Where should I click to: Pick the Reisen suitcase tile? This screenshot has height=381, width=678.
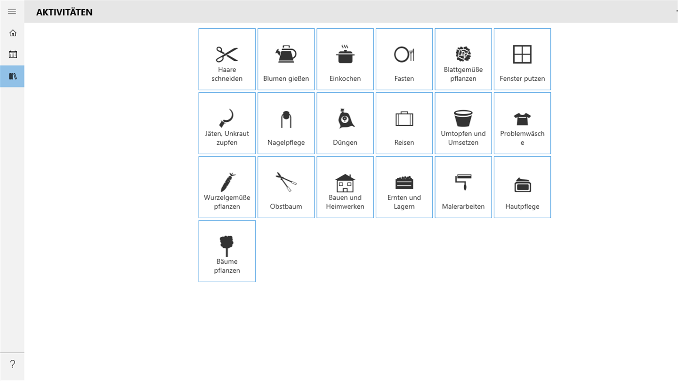404,123
